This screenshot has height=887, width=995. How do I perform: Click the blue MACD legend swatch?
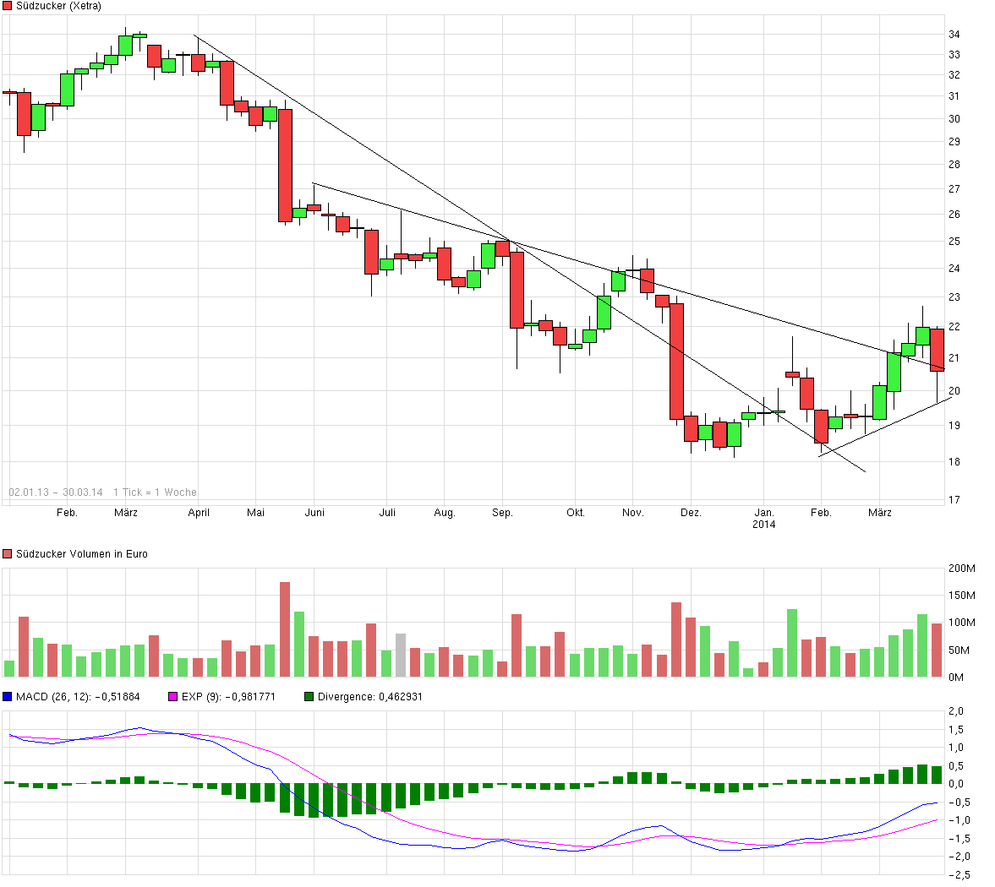coord(7,697)
